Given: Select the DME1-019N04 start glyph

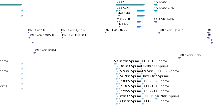Looking at the screenshot, I should tap(35, 53).
